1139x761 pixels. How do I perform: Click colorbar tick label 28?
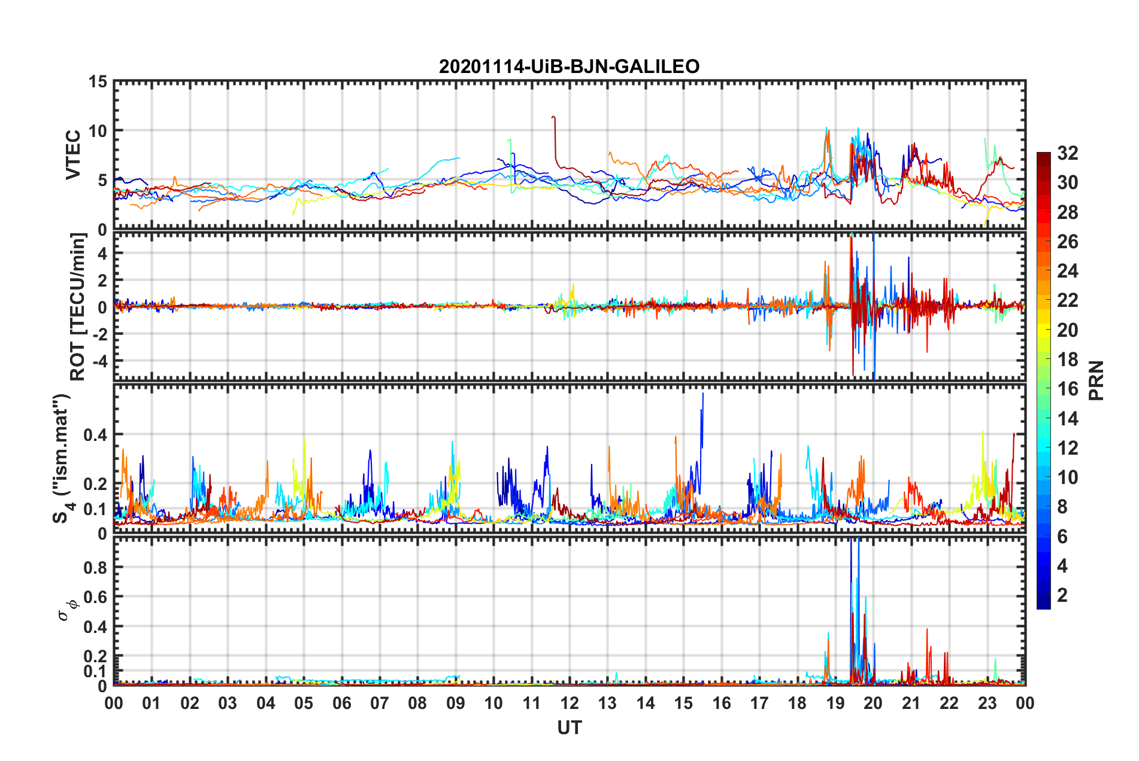point(1067,212)
